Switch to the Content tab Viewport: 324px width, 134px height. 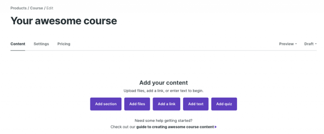tap(18, 44)
